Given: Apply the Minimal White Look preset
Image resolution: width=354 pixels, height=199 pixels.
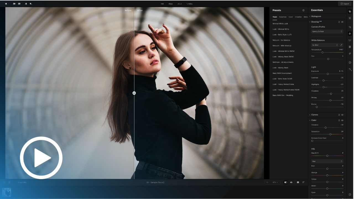Looking at the screenshot, I should tap(280, 24).
